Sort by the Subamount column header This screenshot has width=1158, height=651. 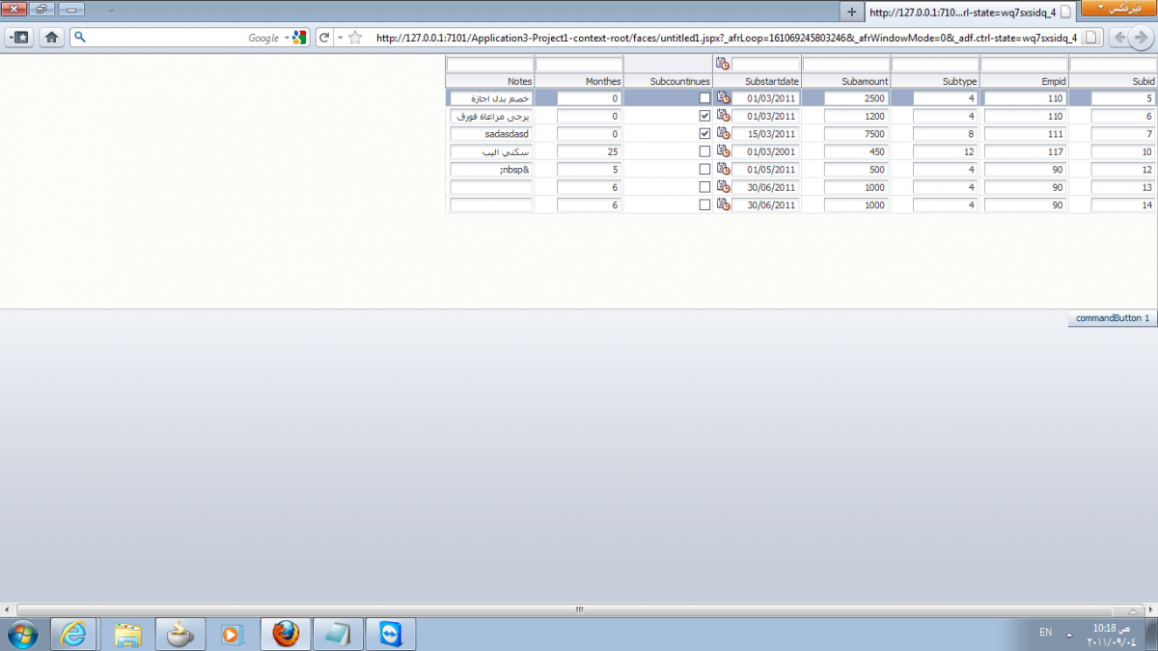click(x=845, y=81)
